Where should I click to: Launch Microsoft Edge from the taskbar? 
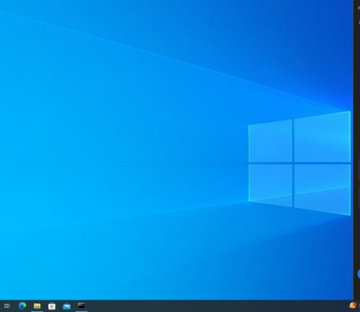coord(22,306)
